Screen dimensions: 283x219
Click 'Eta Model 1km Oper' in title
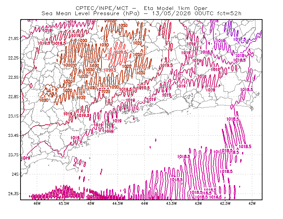tap(175, 8)
